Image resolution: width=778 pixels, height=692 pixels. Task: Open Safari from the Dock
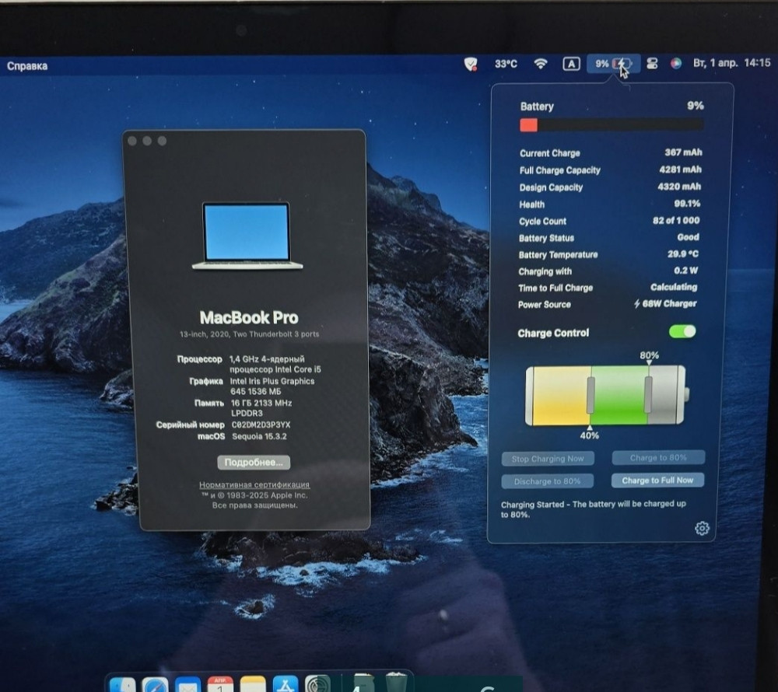click(x=154, y=684)
